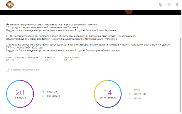Screen dimensions: 182x114
Task: Click the line about Лагунова Ольга Руслановна
Action: 62,39
